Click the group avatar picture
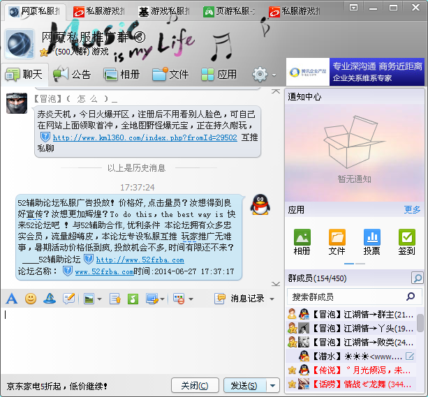Image resolution: width=428 pixels, height=397 pixels. point(20,44)
